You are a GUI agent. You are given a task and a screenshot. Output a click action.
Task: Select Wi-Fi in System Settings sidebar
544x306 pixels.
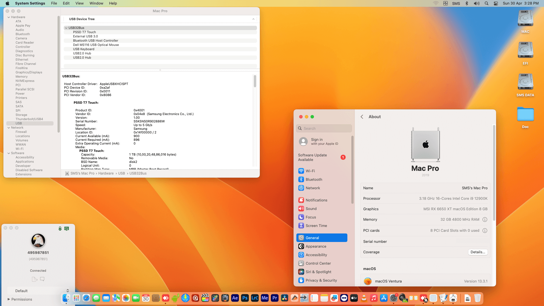322,171
